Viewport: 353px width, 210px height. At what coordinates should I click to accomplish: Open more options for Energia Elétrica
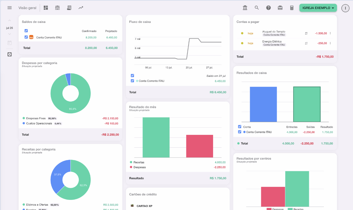click(x=330, y=43)
